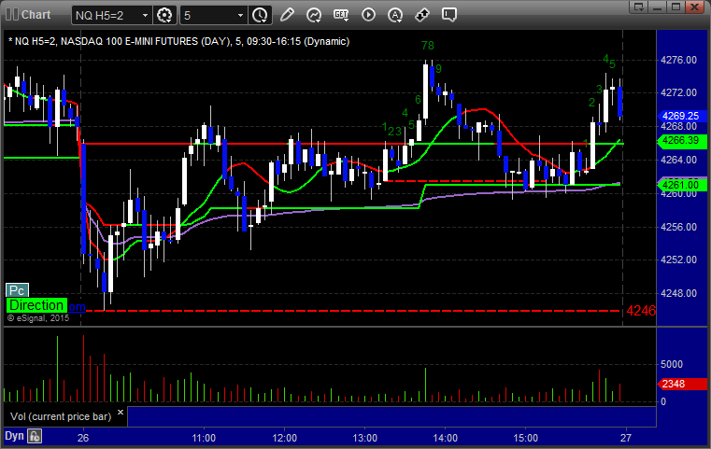Click the 15:00 time axis label
Viewport: 711px width, 449px height.
tap(525, 438)
